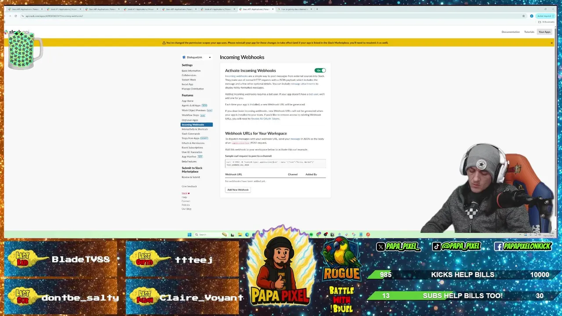The width and height of the screenshot is (562, 316).
Task: Open the All Bookmarks folder
Action: coord(546,22)
